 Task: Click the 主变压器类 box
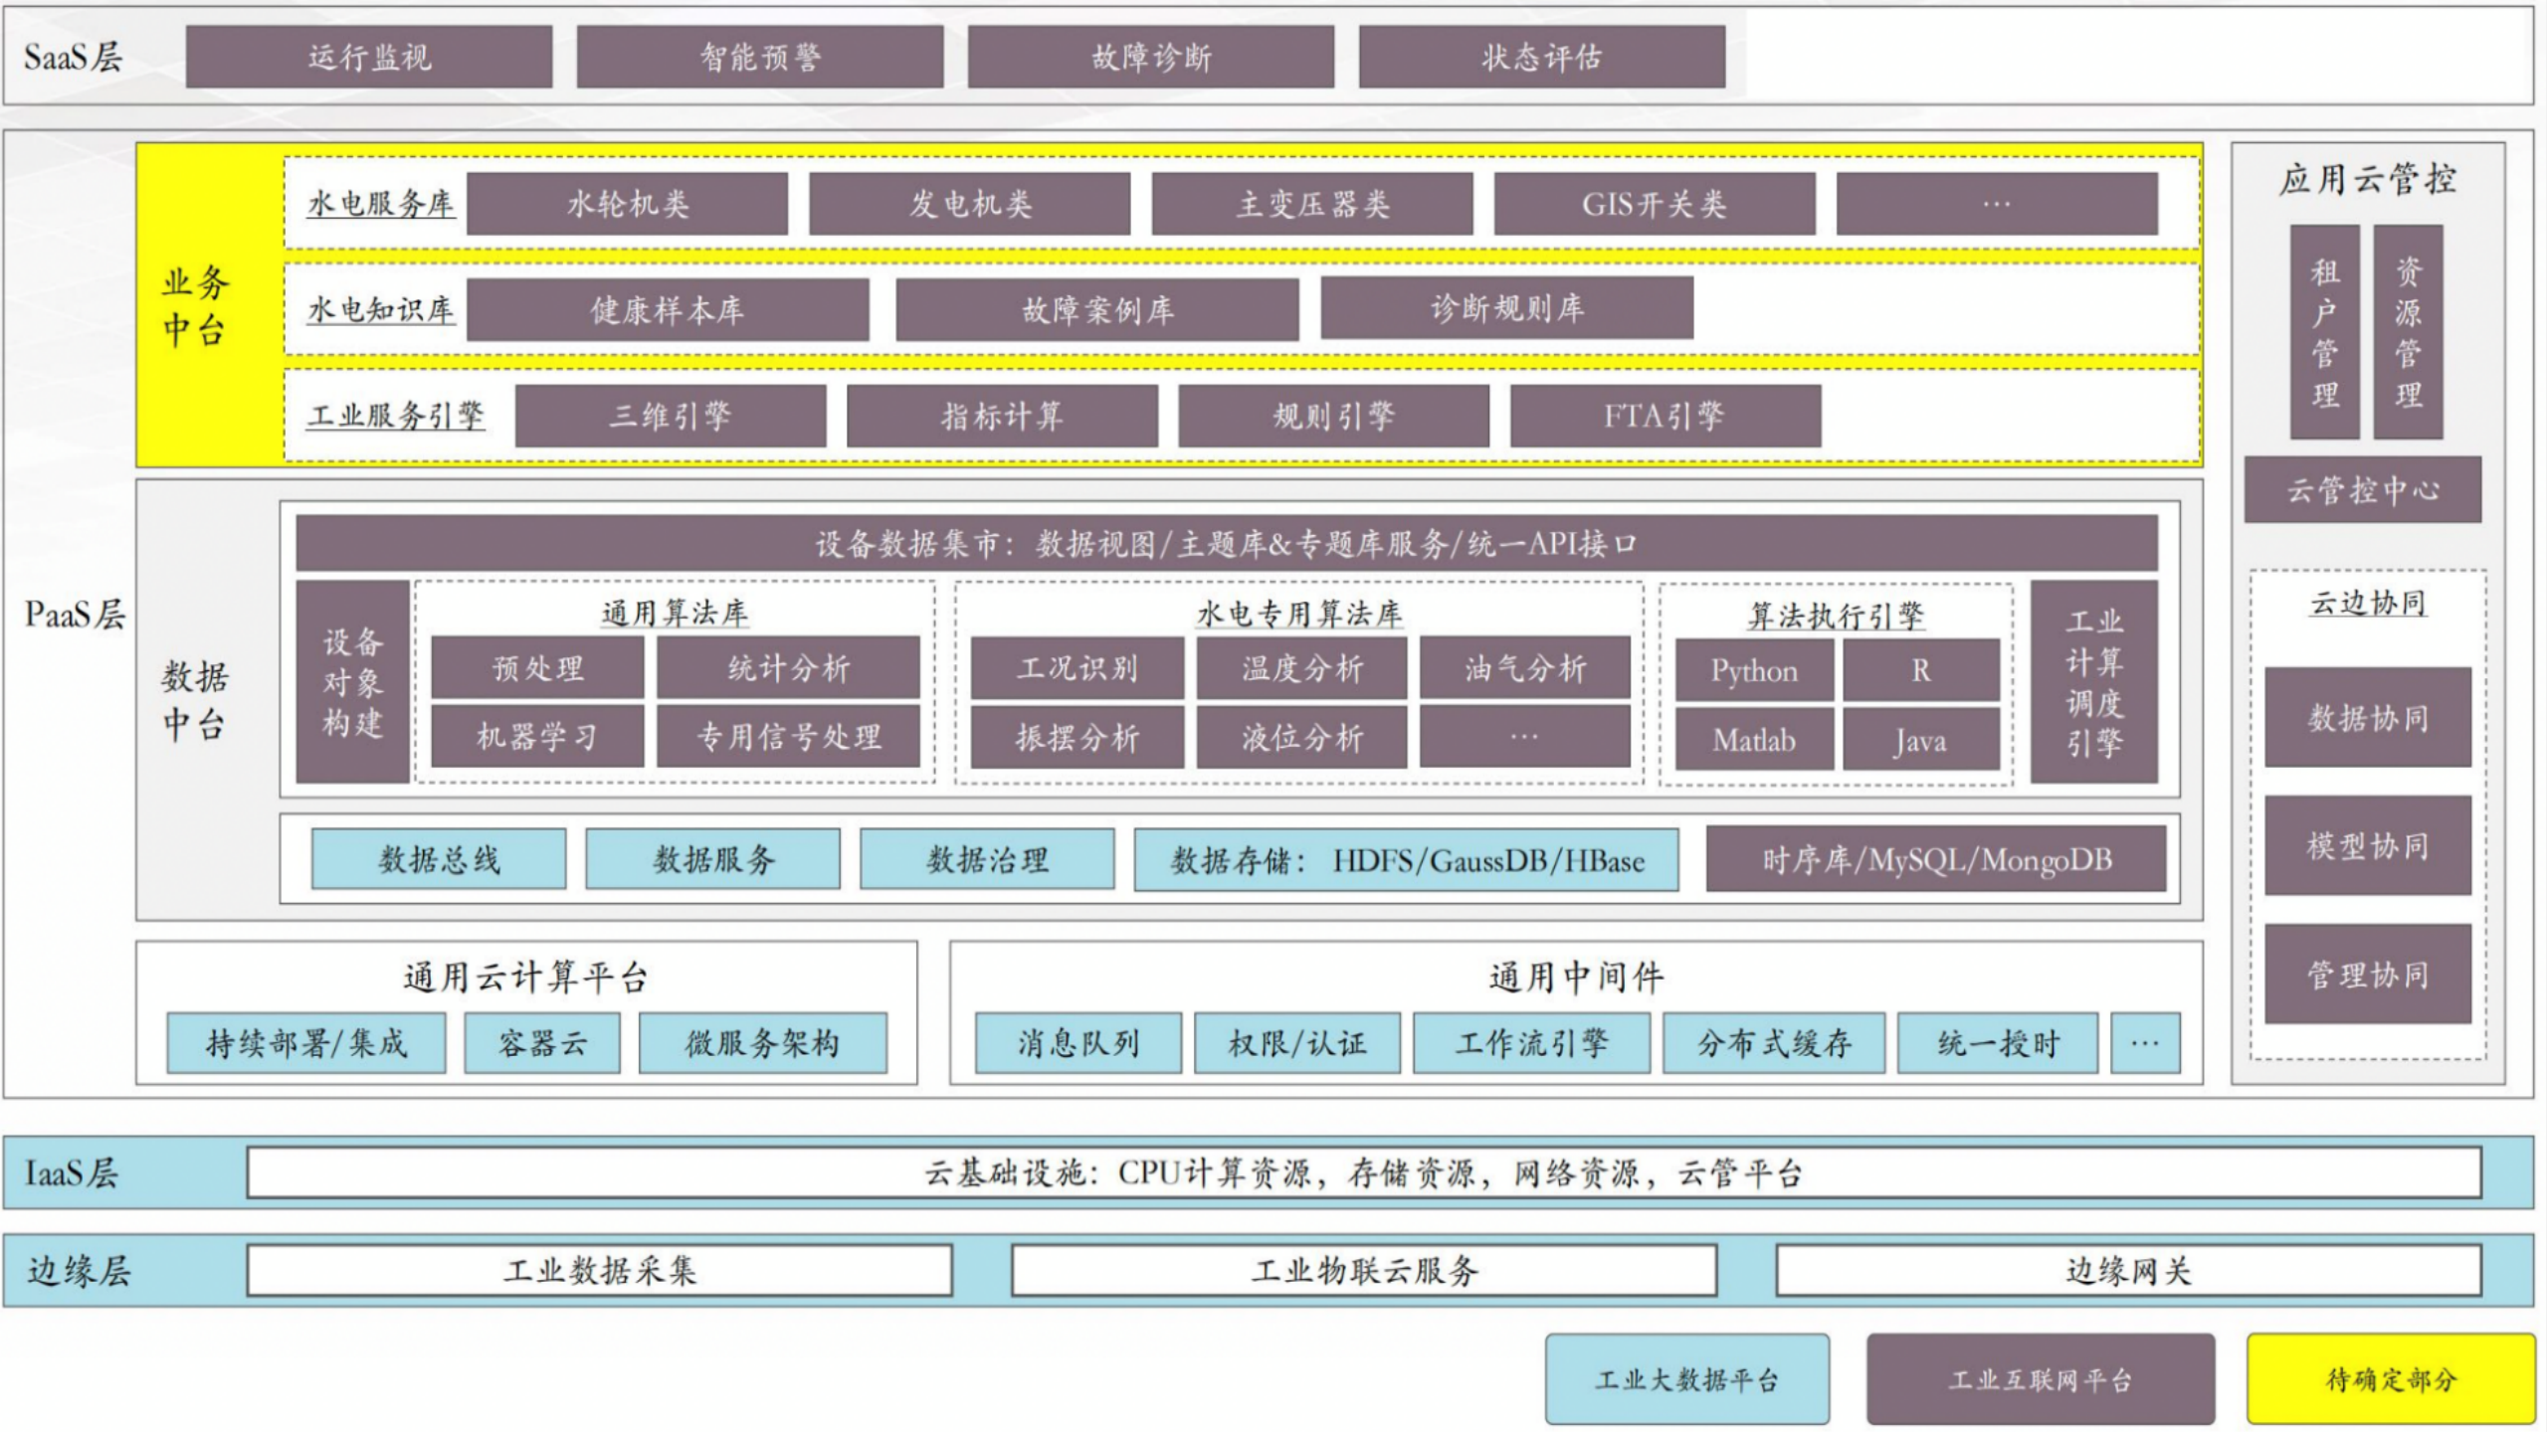1312,204
